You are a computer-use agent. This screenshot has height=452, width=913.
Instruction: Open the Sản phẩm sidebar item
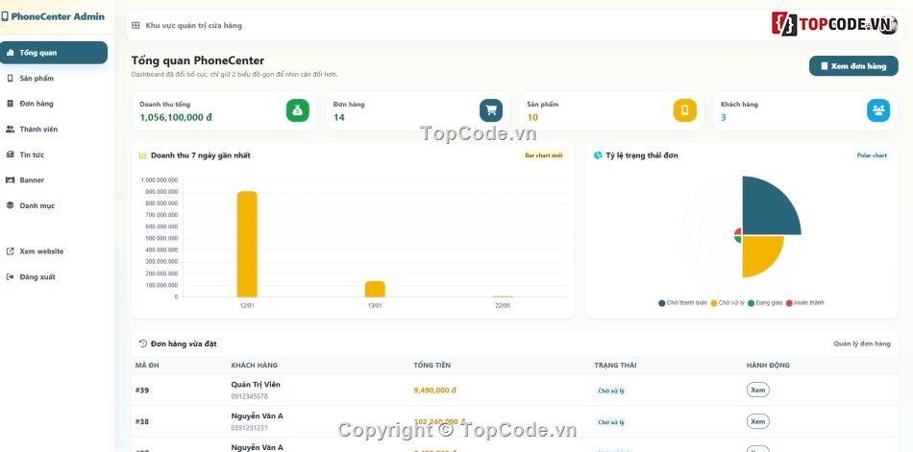(x=54, y=78)
